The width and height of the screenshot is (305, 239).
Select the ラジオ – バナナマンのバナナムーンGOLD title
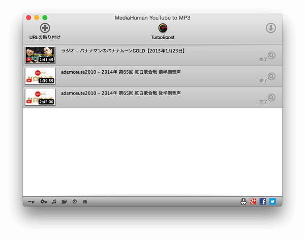click(x=123, y=51)
